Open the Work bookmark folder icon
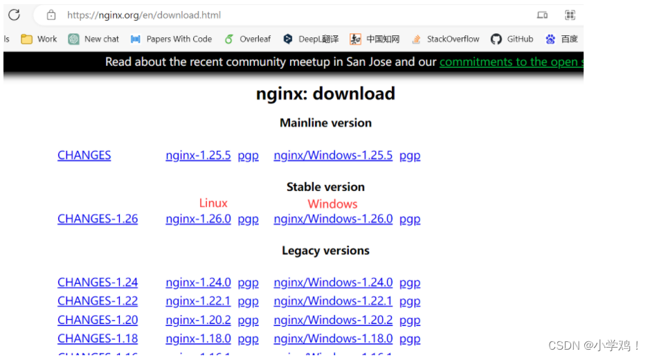This screenshot has height=358, width=648. [27, 39]
